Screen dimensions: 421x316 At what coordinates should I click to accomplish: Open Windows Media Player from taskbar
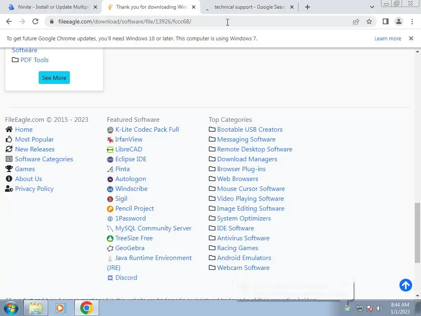61,308
